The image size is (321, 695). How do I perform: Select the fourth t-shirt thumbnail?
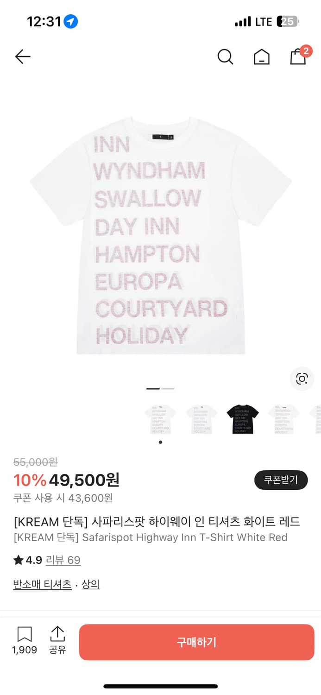(x=284, y=419)
